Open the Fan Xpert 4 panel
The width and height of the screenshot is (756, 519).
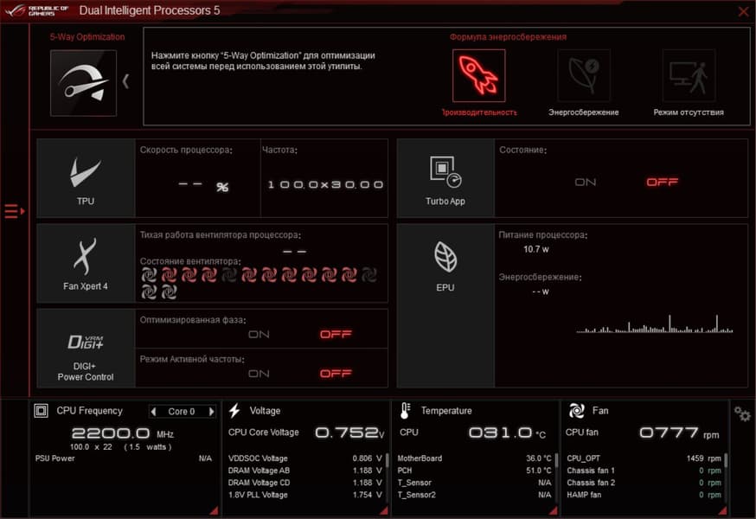point(86,263)
